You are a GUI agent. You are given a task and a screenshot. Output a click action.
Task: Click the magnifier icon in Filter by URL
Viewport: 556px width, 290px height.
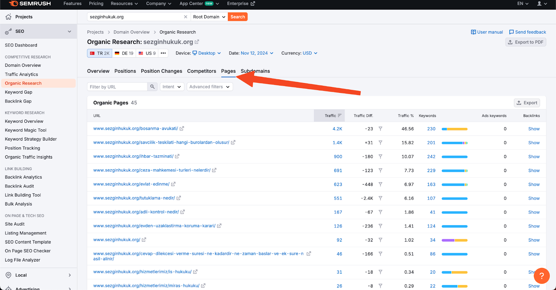pyautogui.click(x=152, y=87)
